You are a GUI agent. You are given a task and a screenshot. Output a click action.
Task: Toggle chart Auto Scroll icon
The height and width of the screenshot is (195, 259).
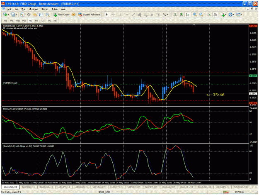[209, 15]
